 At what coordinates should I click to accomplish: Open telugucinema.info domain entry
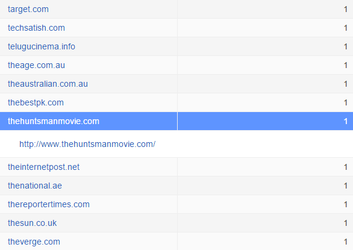coord(42,46)
